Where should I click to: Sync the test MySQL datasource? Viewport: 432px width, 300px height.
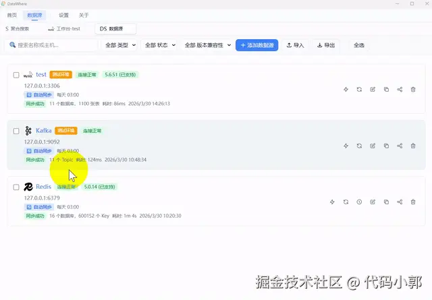point(359,90)
